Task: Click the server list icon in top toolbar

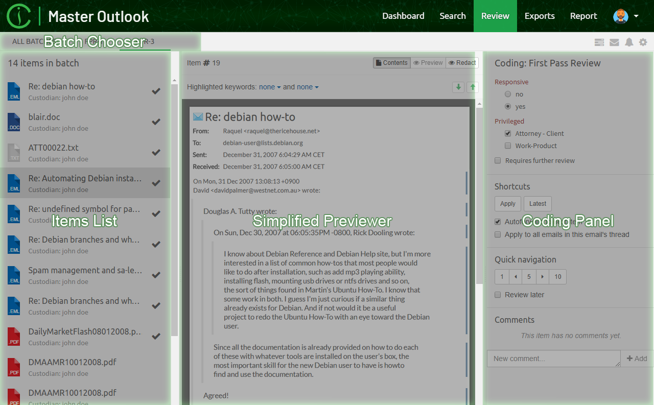Action: click(600, 42)
